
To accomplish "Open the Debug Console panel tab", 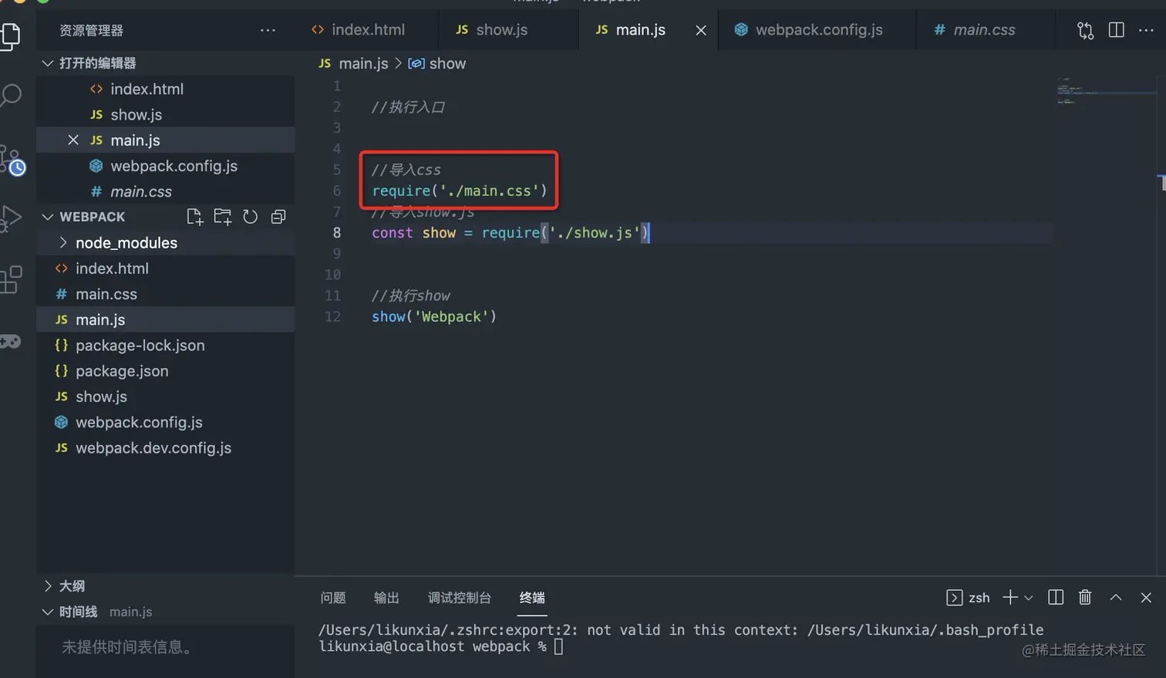I will tap(460, 598).
